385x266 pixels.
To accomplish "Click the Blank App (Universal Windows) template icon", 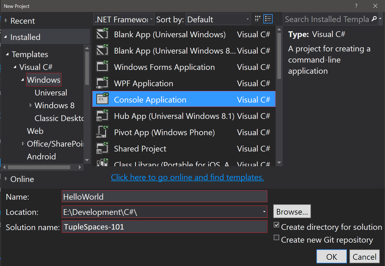I will (102, 34).
